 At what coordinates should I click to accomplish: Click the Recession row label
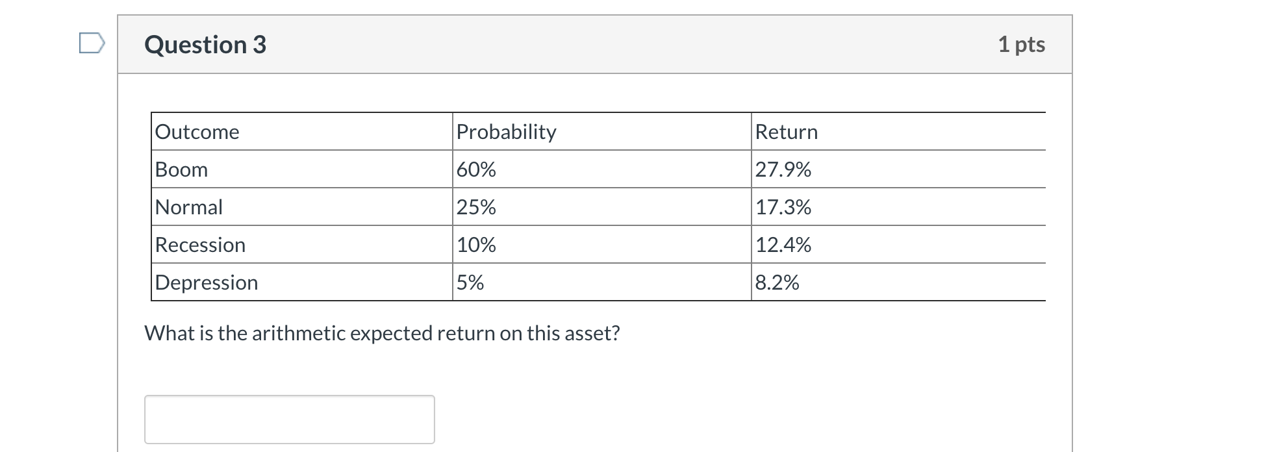click(x=199, y=245)
